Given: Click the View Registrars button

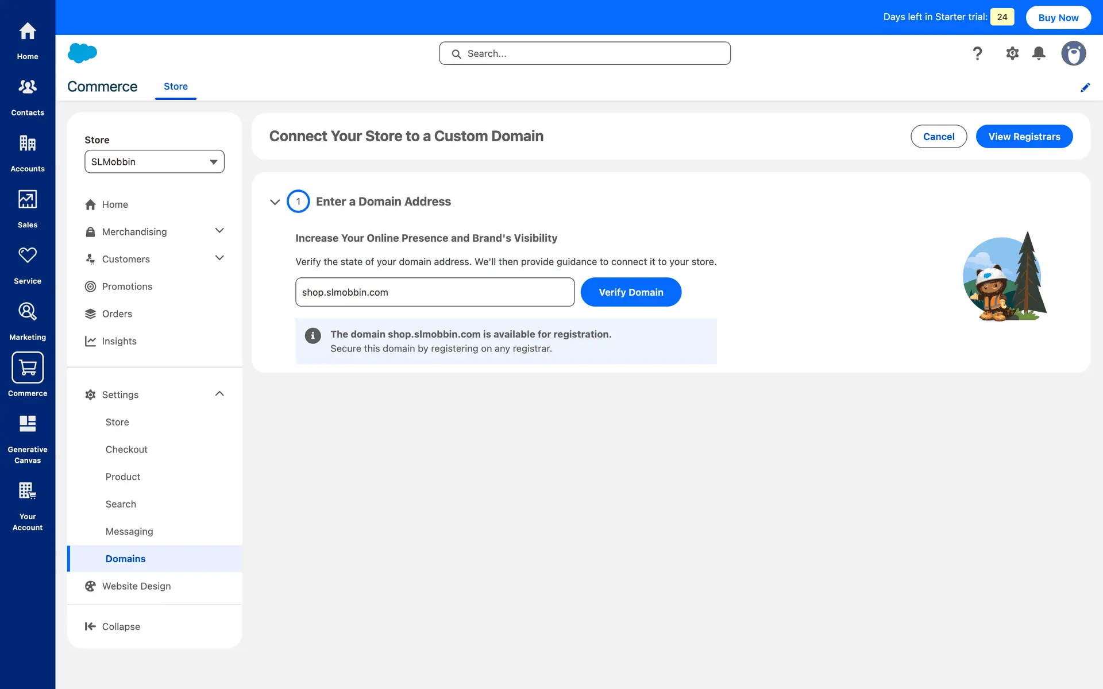Looking at the screenshot, I should point(1024,137).
